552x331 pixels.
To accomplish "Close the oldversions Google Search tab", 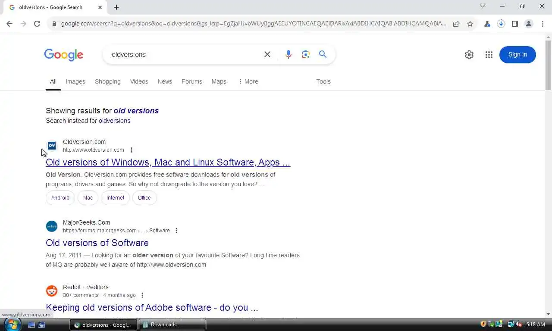I will tap(100, 7).
